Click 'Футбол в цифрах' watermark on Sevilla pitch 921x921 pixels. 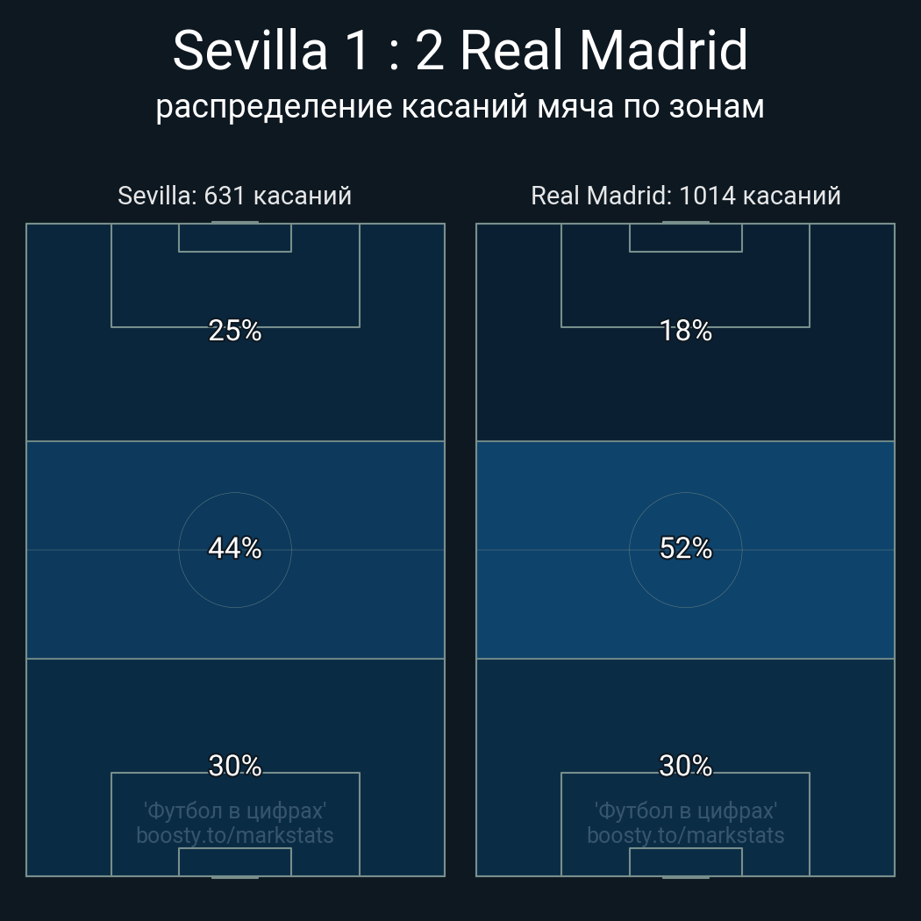[x=235, y=811]
